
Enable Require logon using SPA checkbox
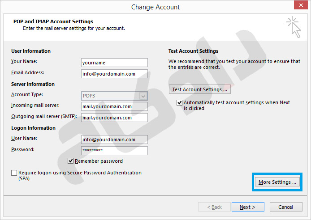click(x=14, y=173)
